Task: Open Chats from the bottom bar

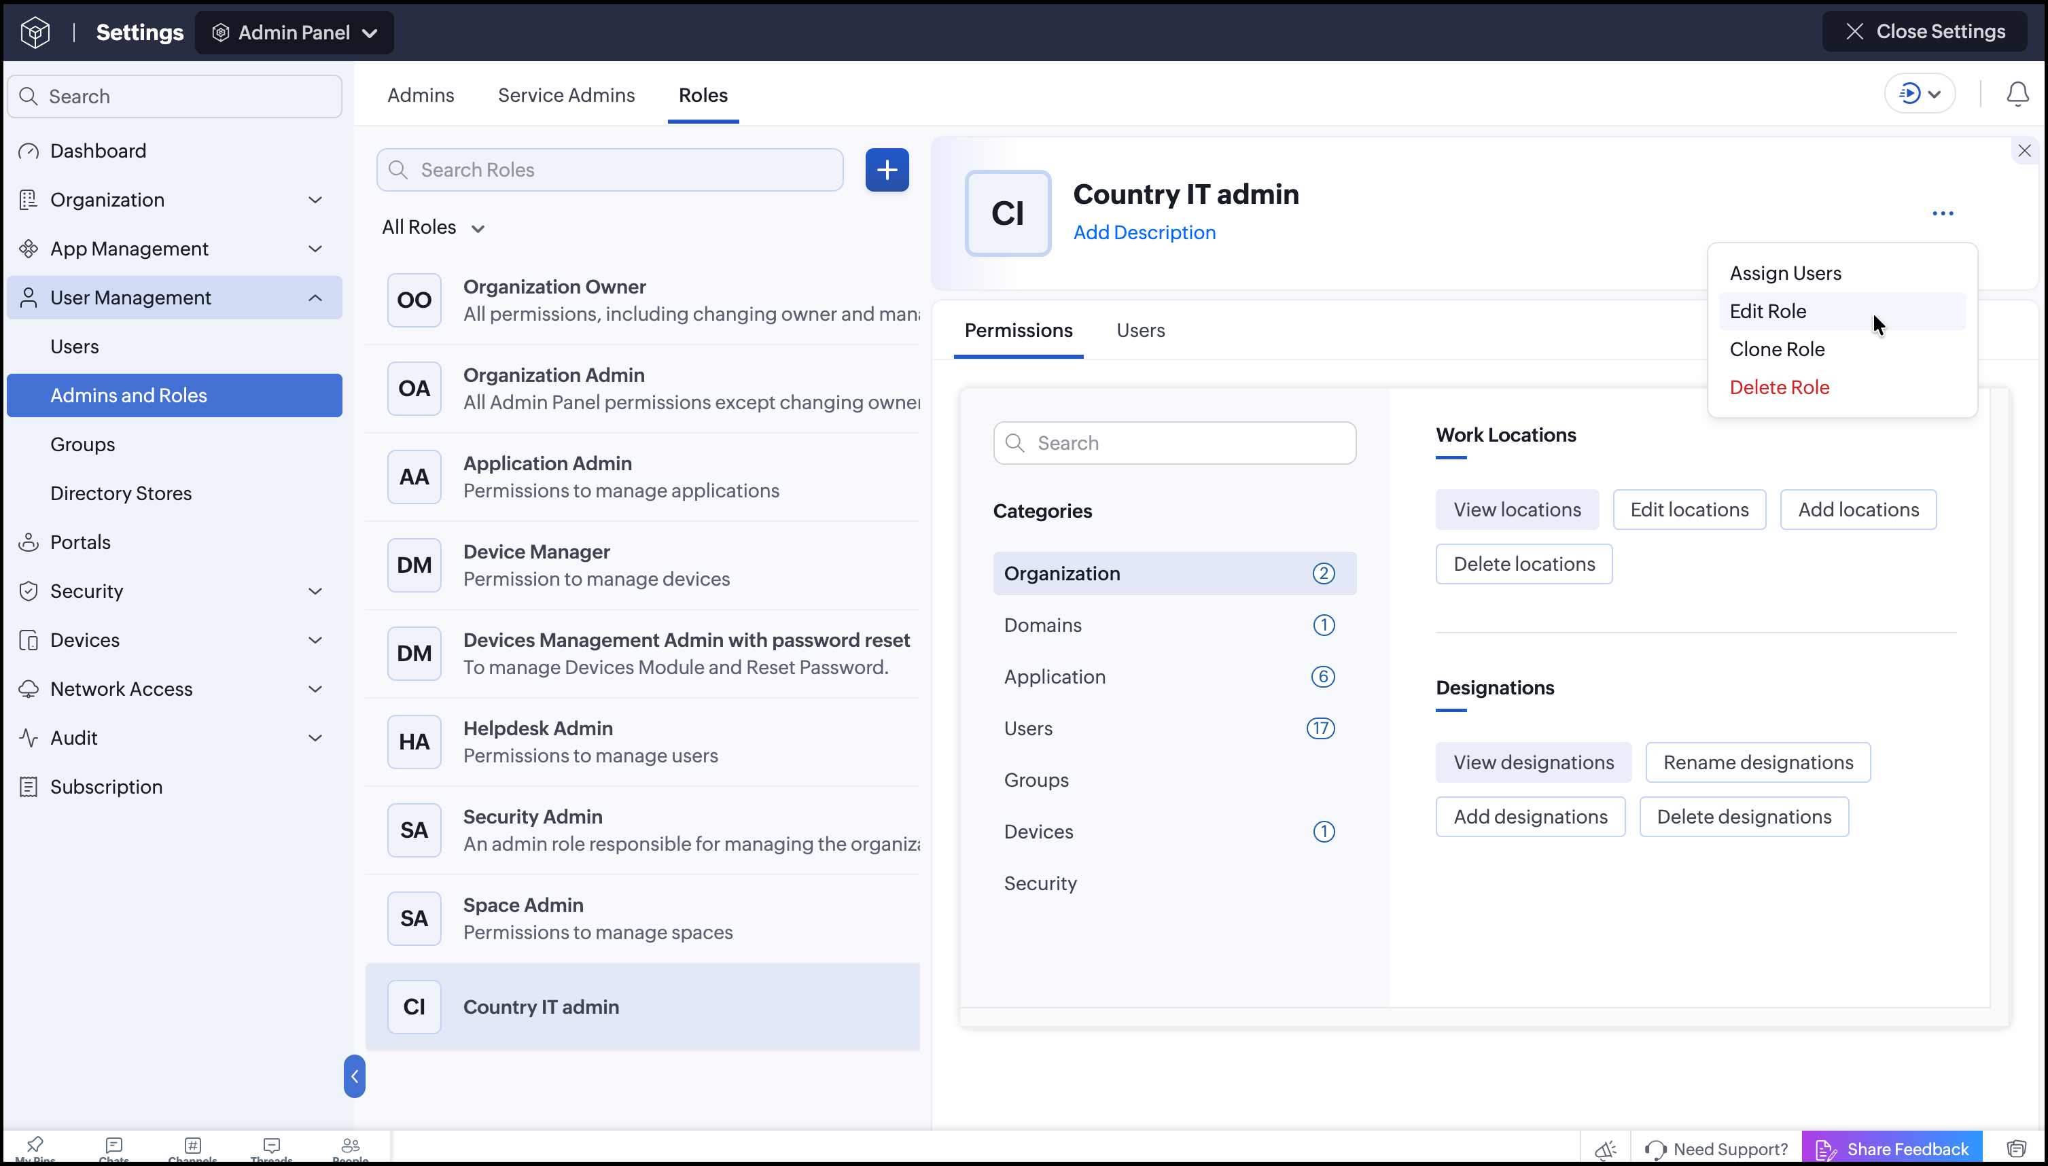Action: (113, 1150)
